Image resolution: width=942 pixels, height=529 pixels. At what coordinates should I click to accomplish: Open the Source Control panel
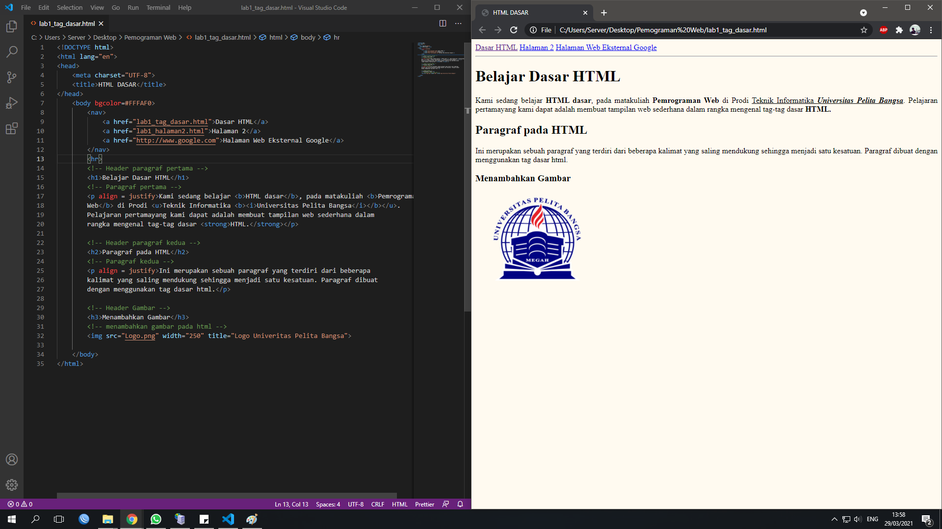point(12,77)
